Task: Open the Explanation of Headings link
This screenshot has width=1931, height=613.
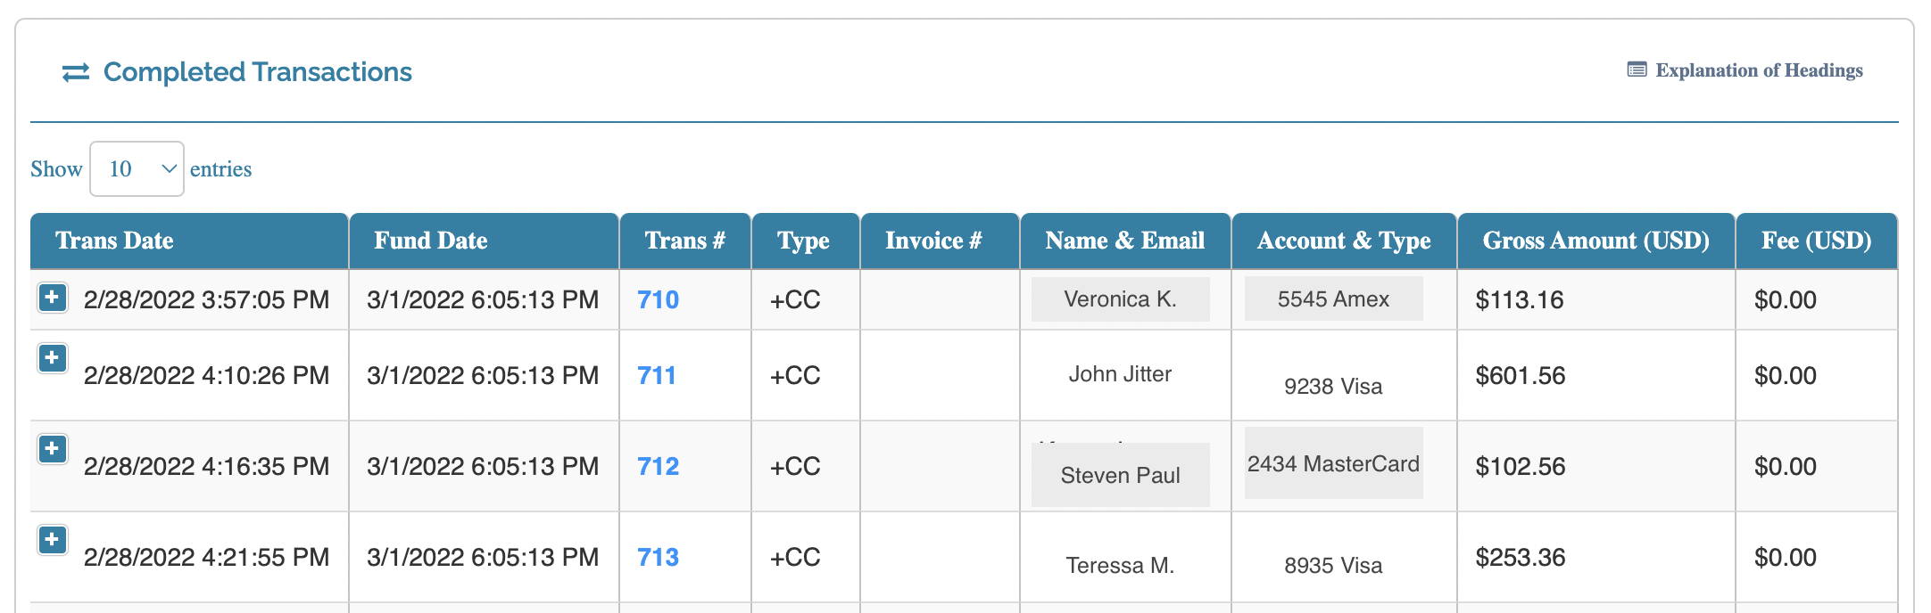Action: [x=1759, y=70]
